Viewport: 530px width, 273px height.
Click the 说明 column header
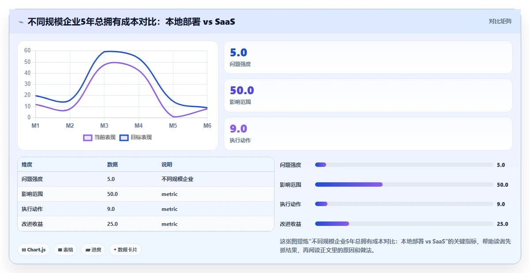(167, 165)
